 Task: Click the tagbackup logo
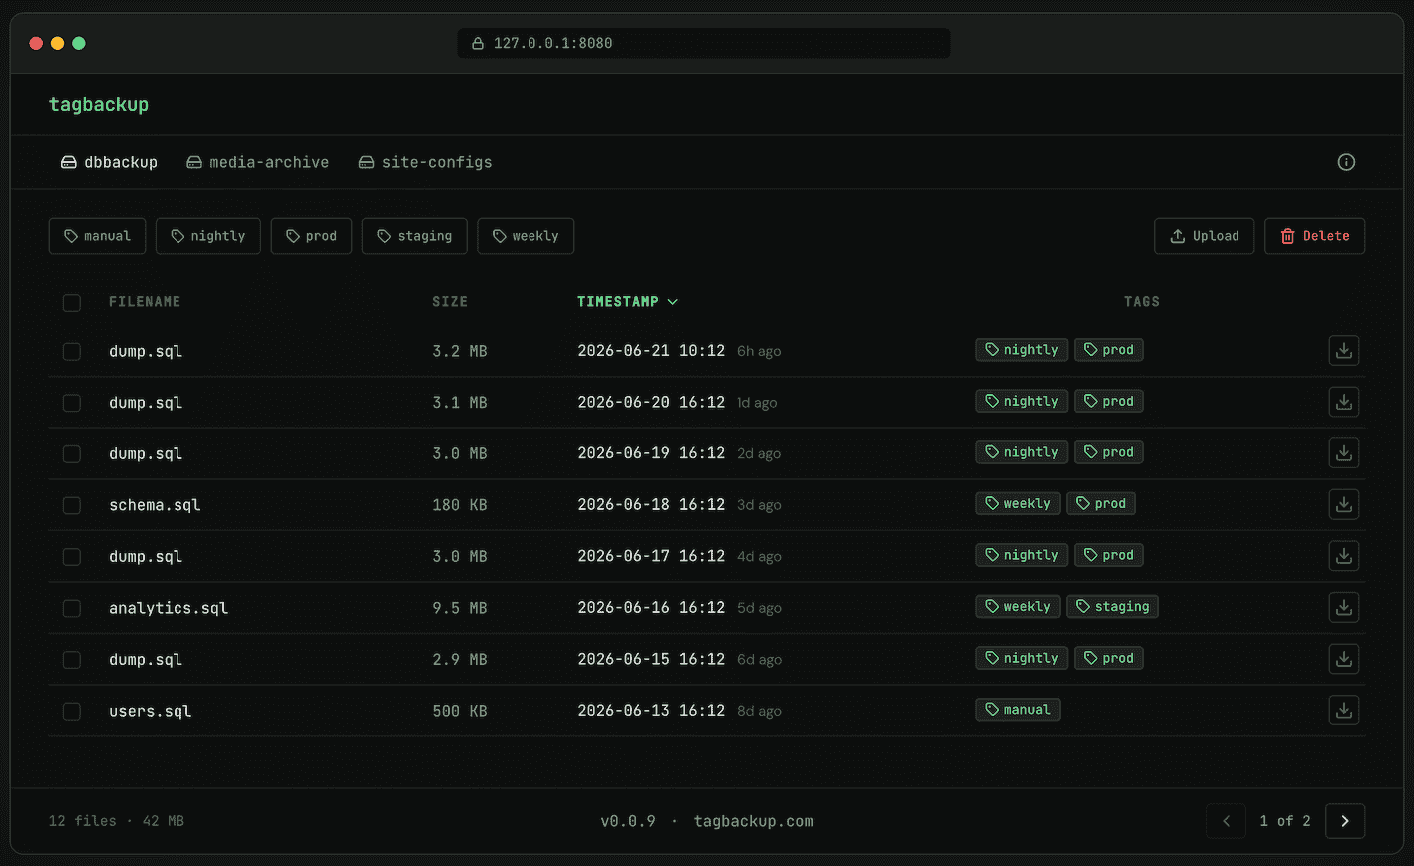point(99,104)
